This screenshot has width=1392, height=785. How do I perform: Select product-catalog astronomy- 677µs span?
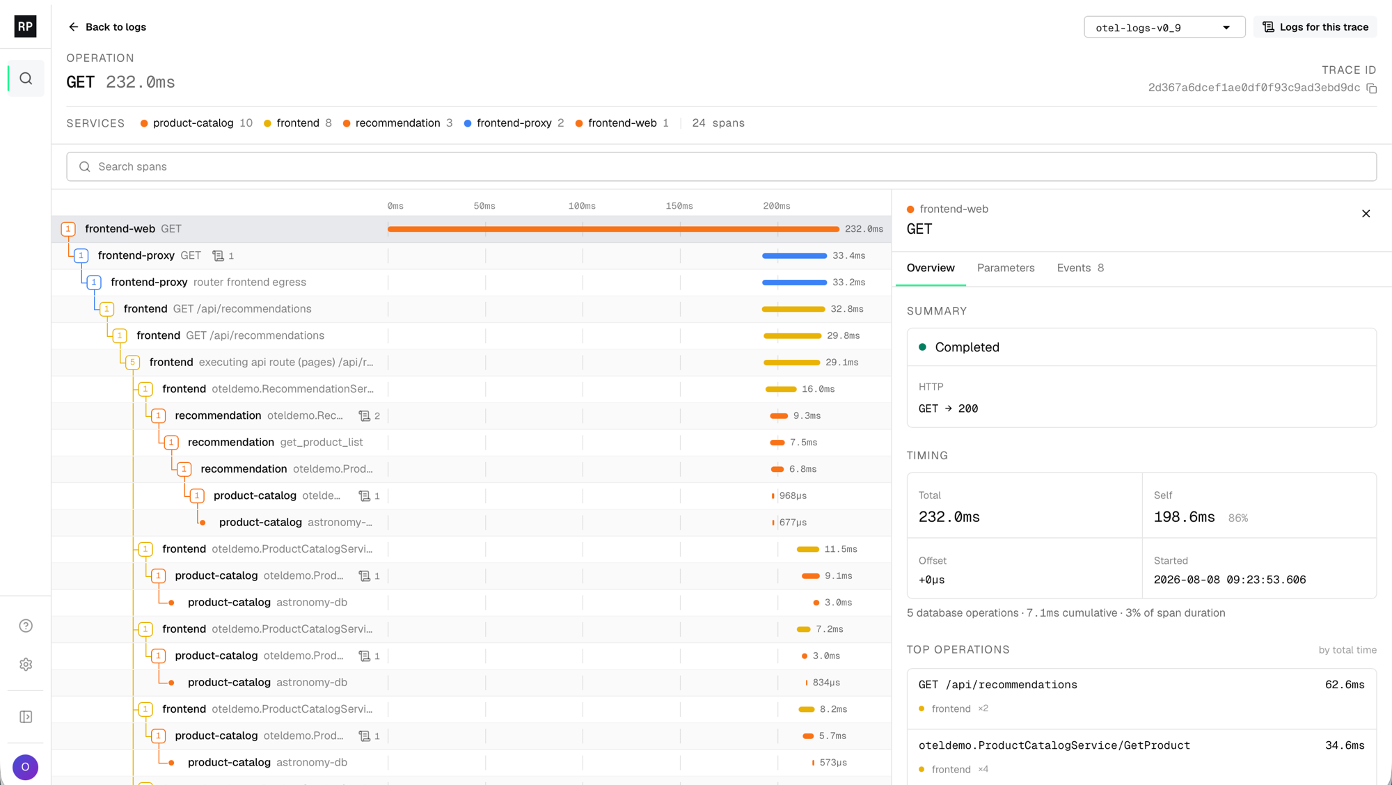[x=471, y=523]
